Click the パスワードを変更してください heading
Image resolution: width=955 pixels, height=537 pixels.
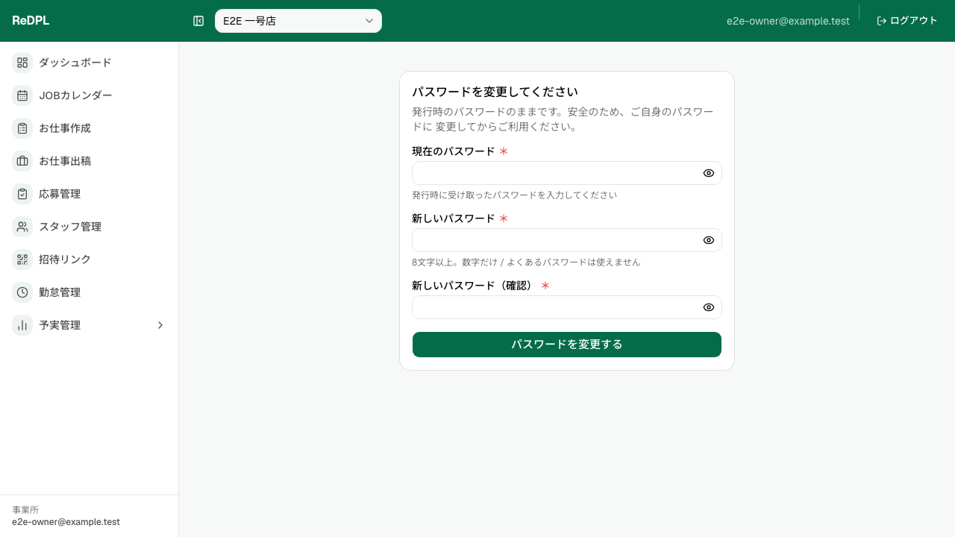[495, 92]
